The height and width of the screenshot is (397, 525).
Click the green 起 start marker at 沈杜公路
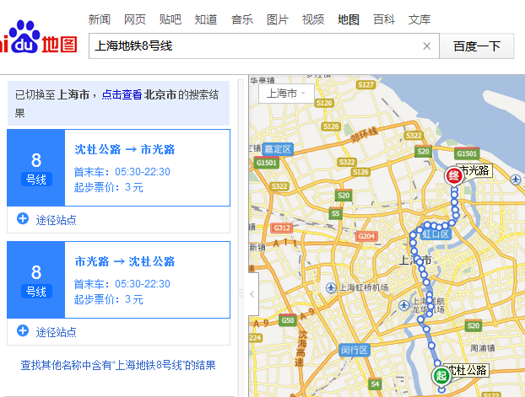441,376
